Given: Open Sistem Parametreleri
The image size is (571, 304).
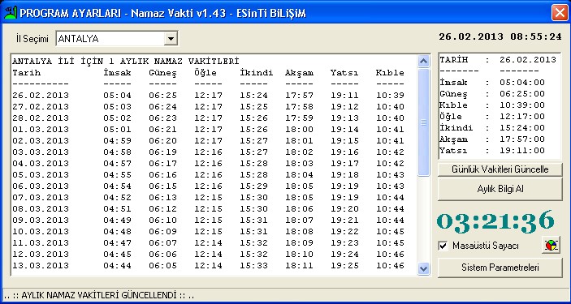Looking at the screenshot, I should (x=500, y=268).
